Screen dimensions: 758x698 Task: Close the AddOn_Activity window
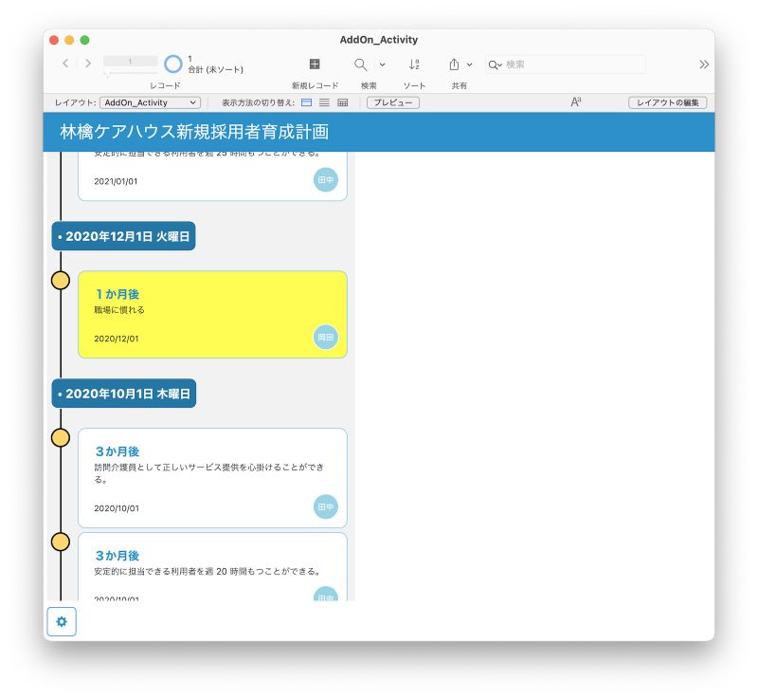54,40
